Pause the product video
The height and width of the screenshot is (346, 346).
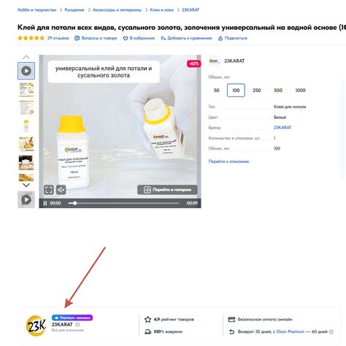tap(45, 203)
